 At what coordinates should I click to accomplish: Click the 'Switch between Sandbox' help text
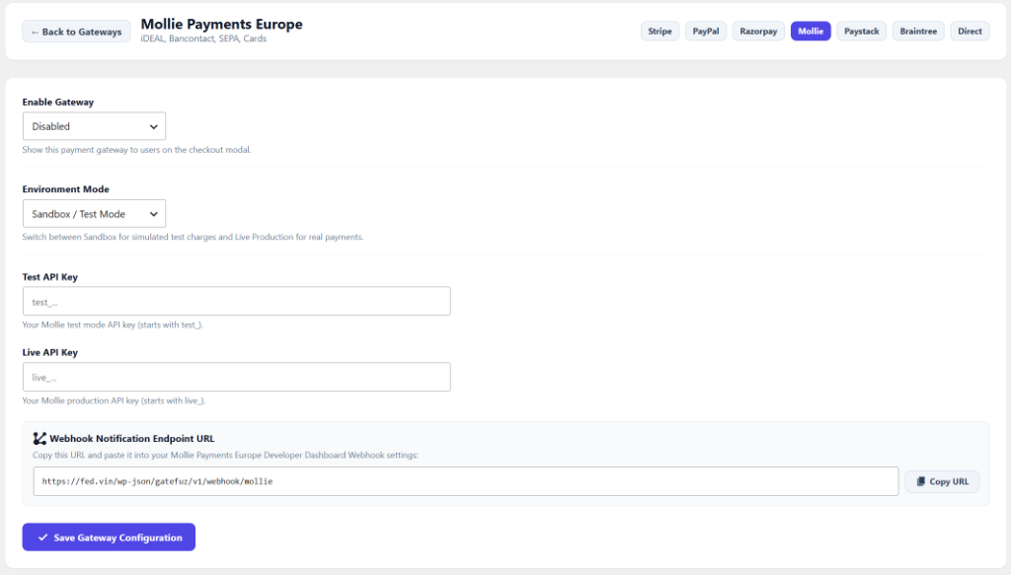coord(193,237)
